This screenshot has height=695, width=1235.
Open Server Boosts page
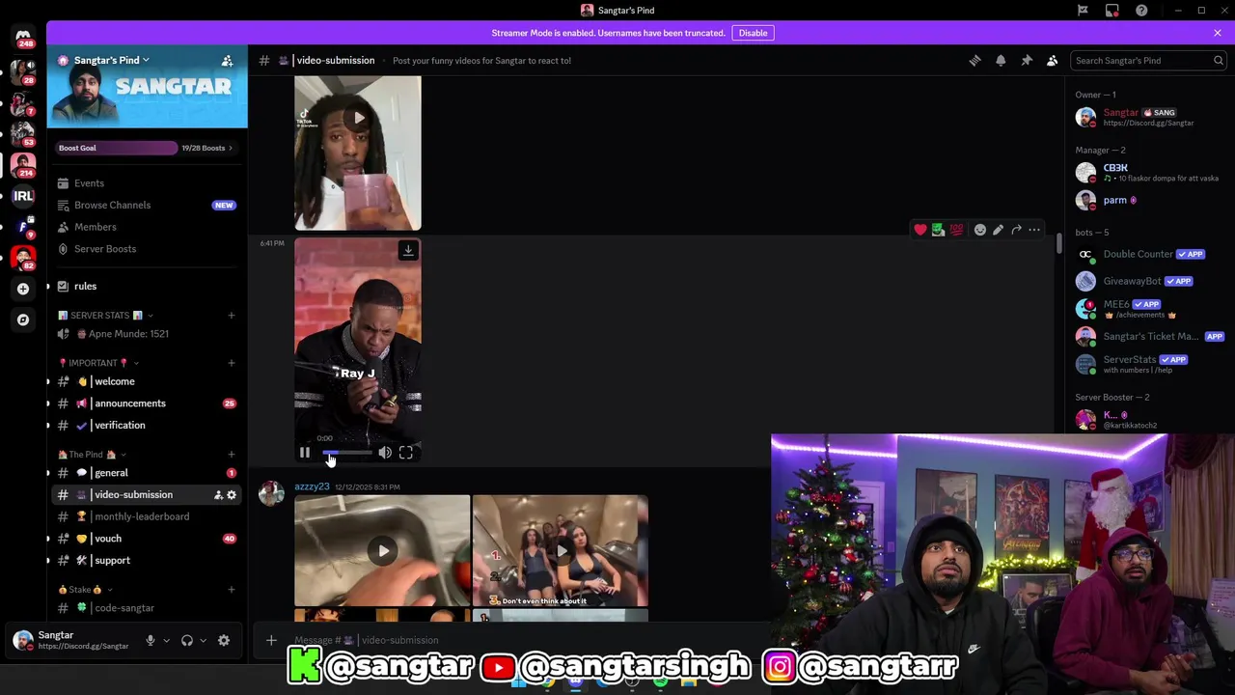click(x=147, y=249)
